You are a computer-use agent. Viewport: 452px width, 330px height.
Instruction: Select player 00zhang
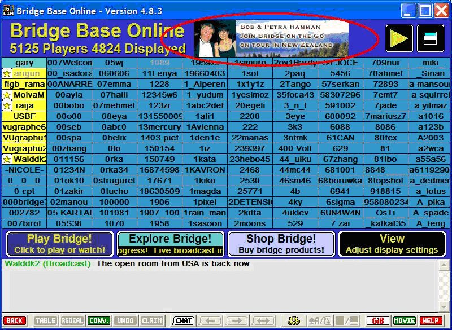click(x=69, y=149)
